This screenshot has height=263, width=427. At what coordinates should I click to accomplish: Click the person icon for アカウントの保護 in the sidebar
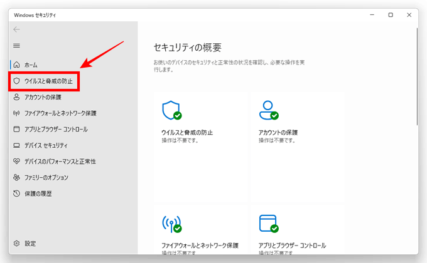tap(16, 97)
